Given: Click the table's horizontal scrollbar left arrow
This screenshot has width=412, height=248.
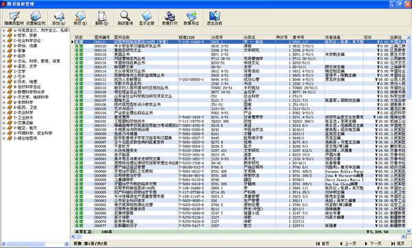Looking at the screenshot, I should [73, 237].
